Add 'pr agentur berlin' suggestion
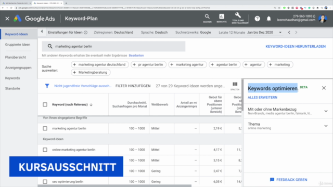 click(148, 64)
